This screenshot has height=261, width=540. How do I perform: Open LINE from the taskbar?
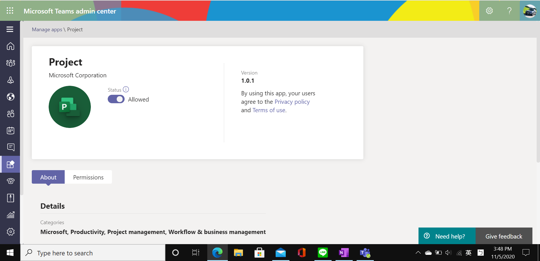click(323, 253)
